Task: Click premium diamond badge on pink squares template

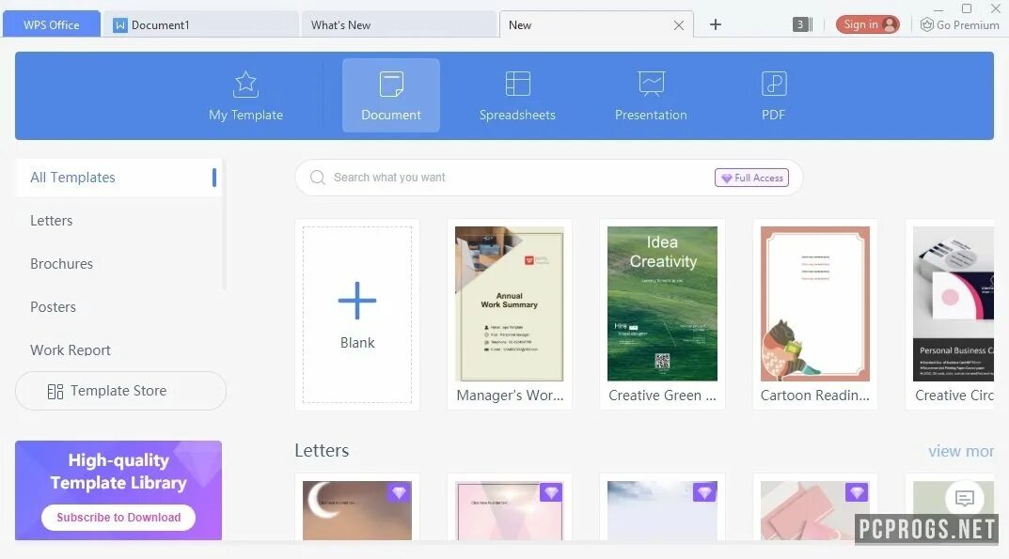Action: (x=857, y=492)
